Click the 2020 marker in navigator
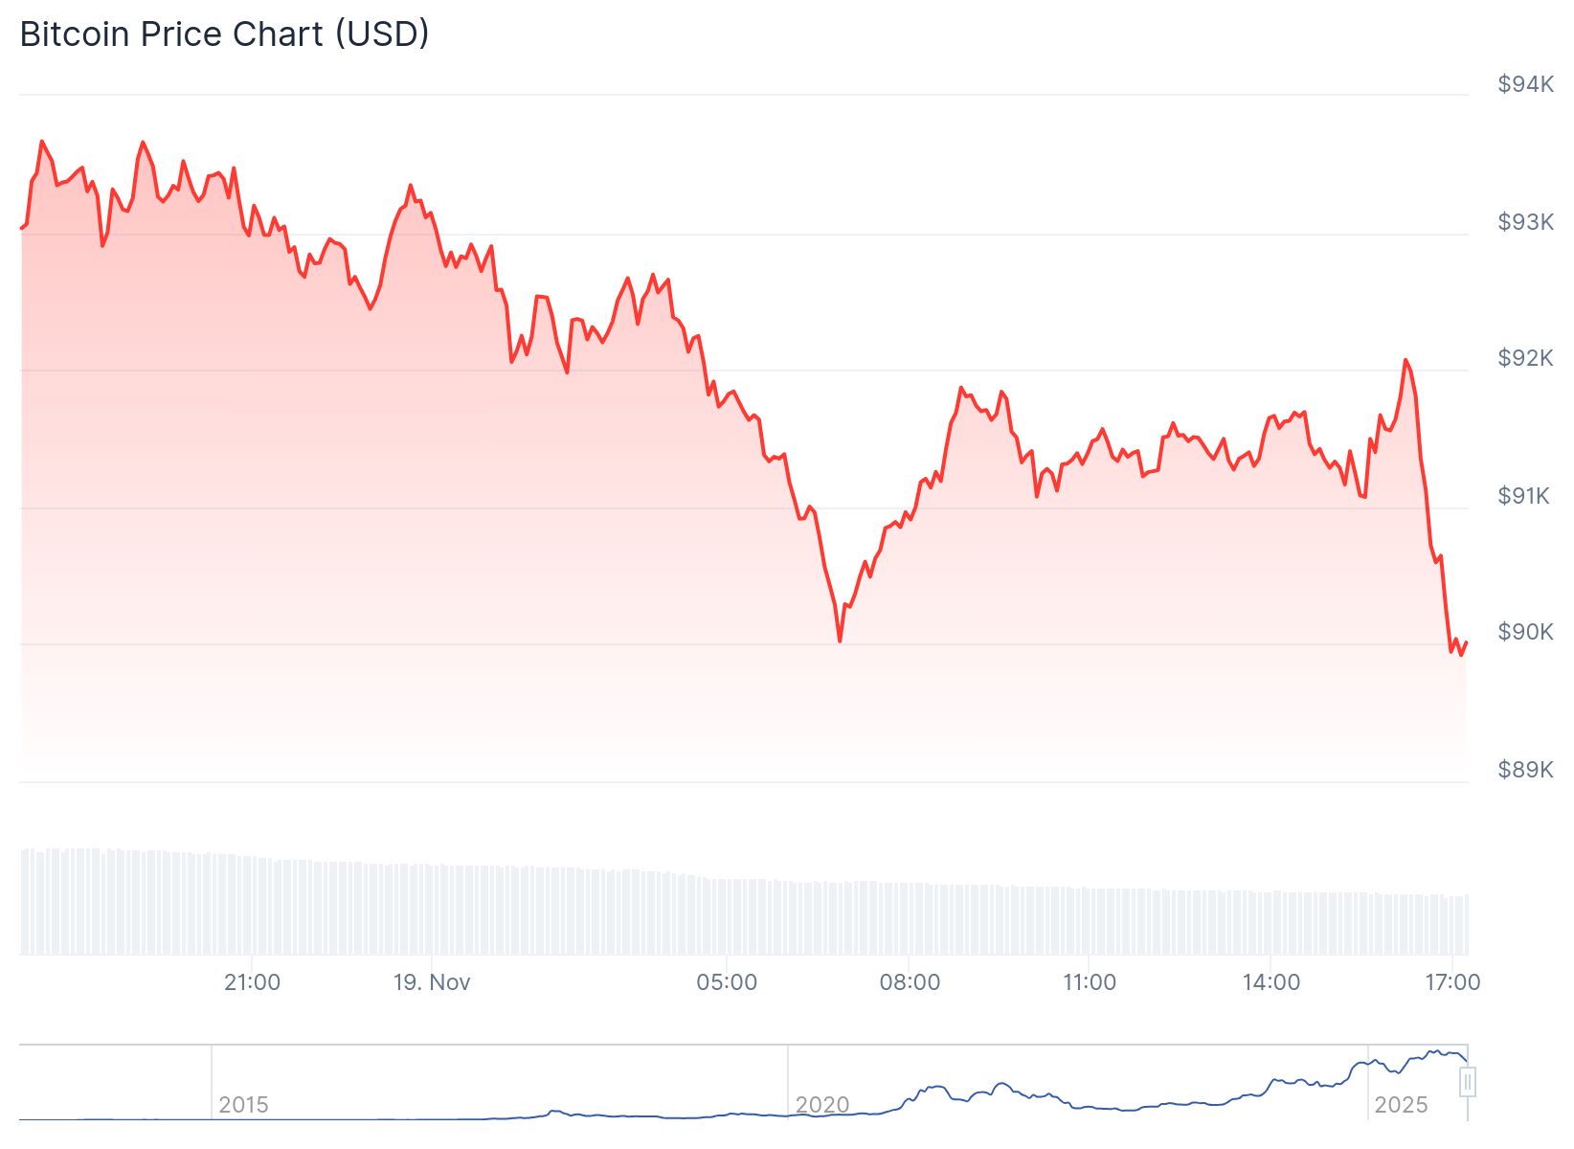 pyautogui.click(x=821, y=1105)
